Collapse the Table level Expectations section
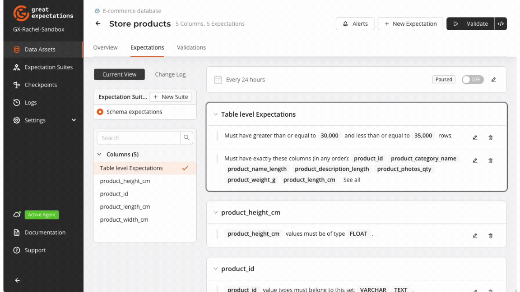The image size is (520, 292). pyautogui.click(x=216, y=114)
